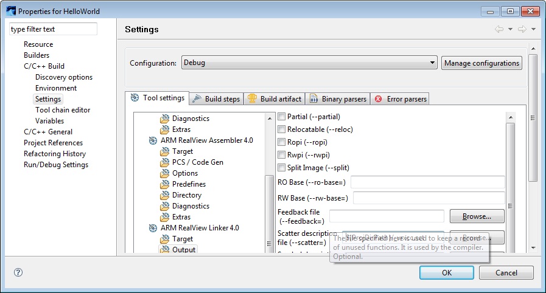Select Settings under C/C++ Build

(48, 99)
